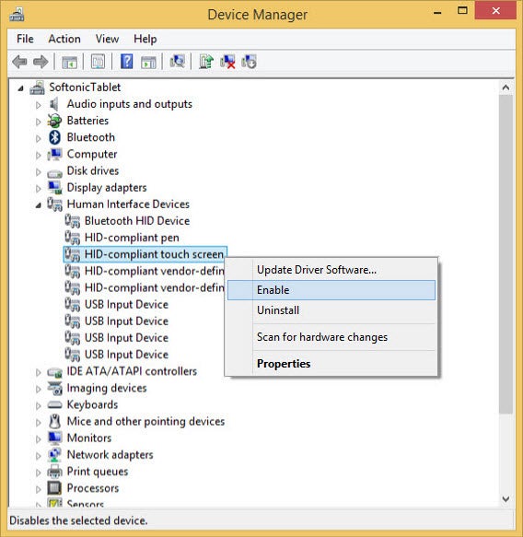The image size is (523, 537).
Task: Click the Update Driver Software toolbar icon
Action: [206, 62]
